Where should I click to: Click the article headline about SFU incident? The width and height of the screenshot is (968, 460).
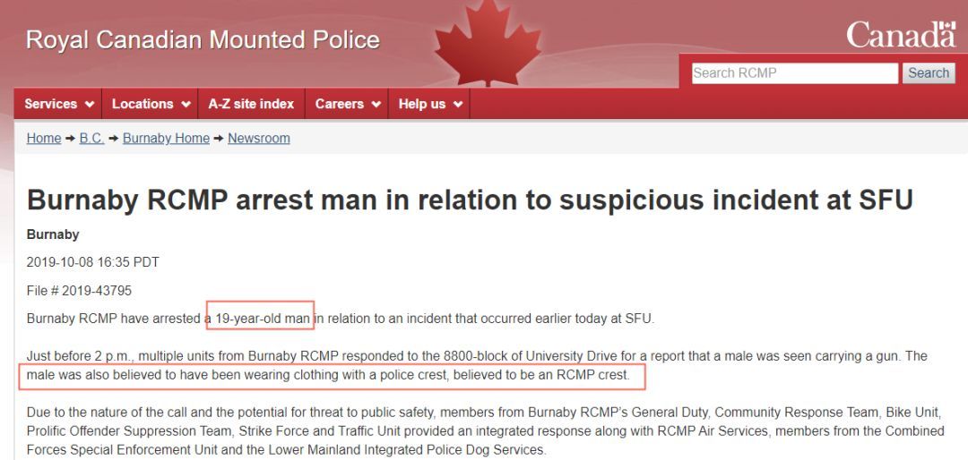469,200
